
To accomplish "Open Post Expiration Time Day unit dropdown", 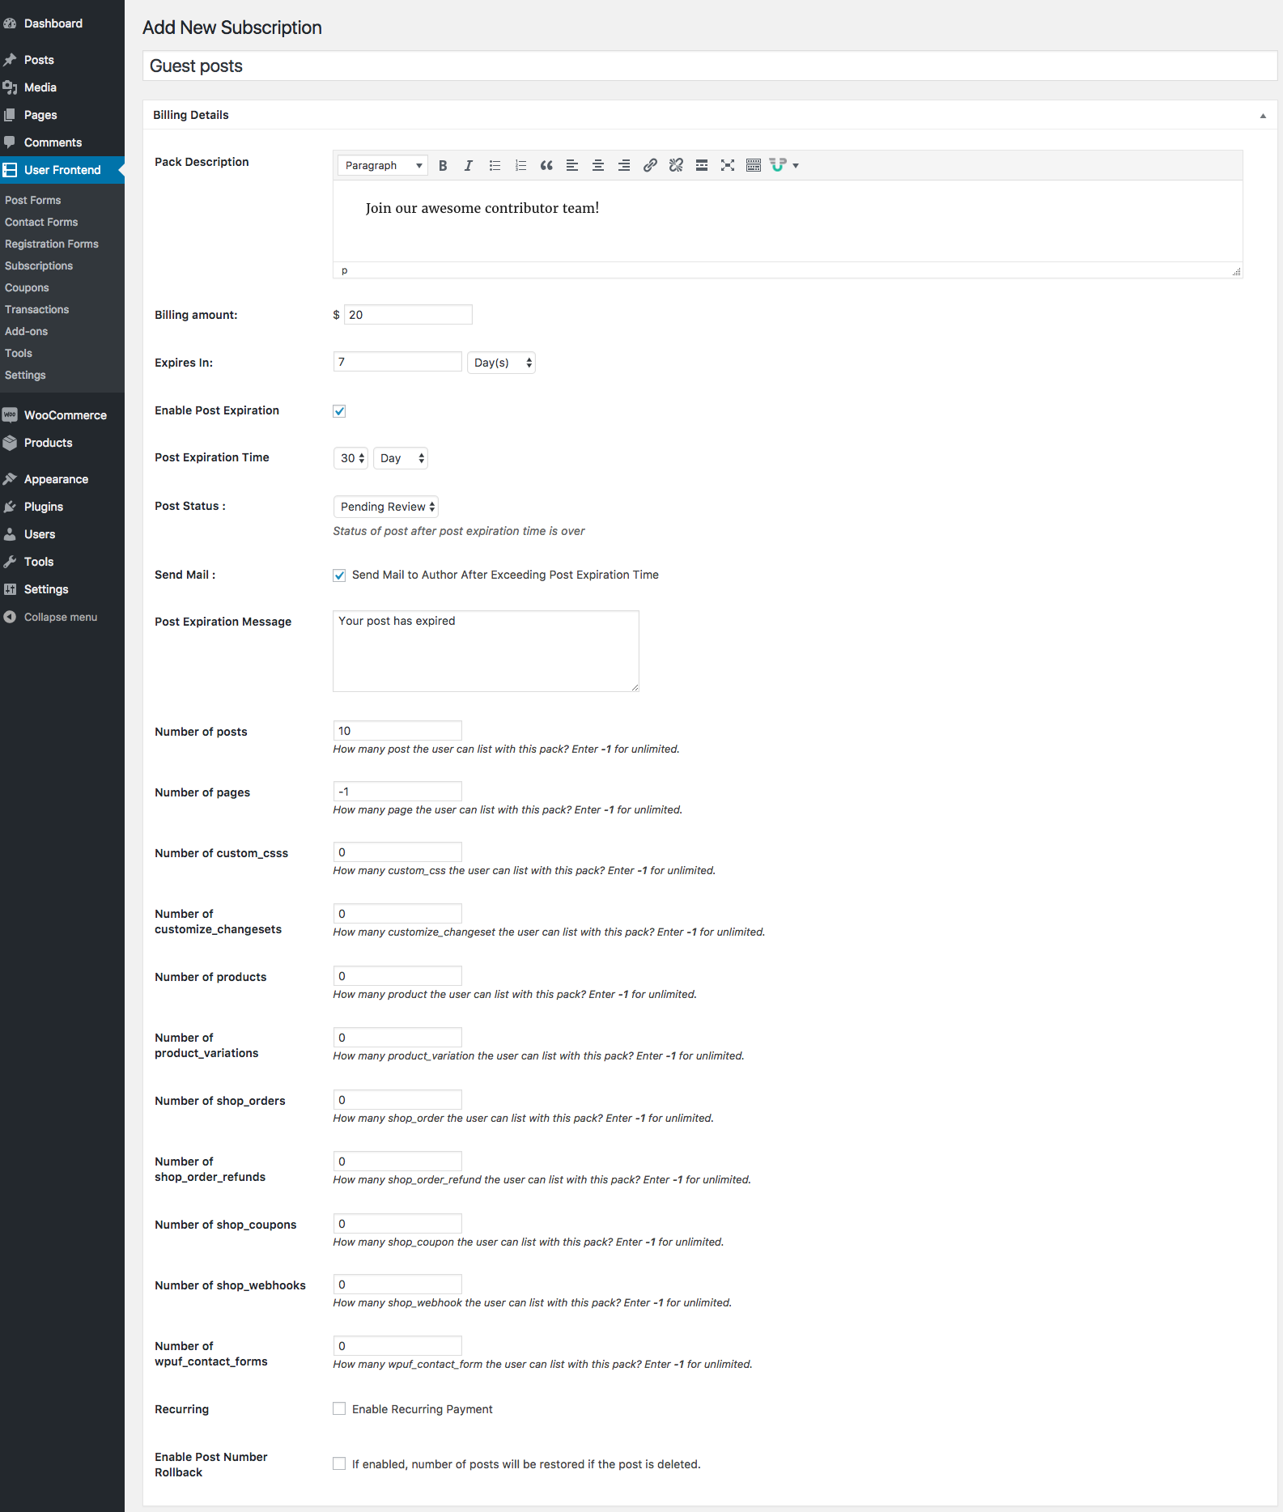I will click(x=401, y=458).
